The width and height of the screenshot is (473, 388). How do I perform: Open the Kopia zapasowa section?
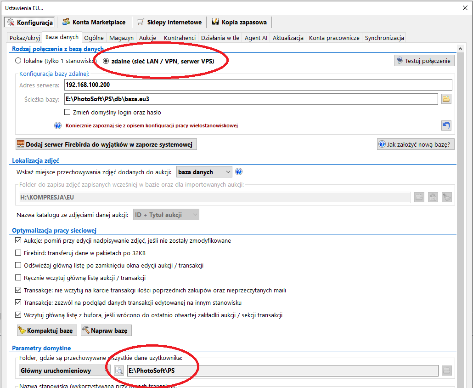[x=239, y=22]
